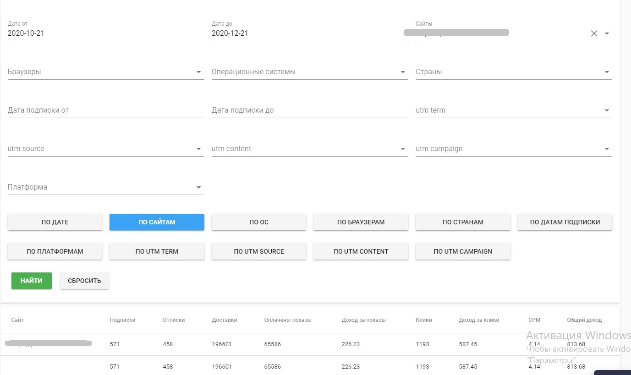Click the Дата от date field
631x375 pixels.
click(105, 33)
